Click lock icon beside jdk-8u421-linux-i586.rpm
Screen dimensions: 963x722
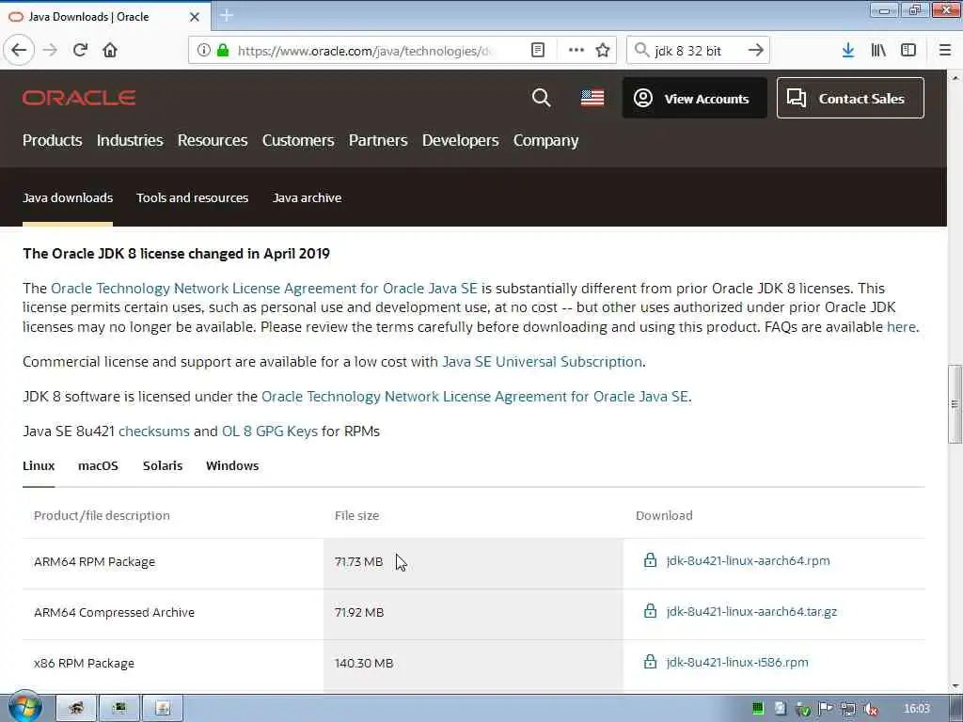click(x=651, y=662)
